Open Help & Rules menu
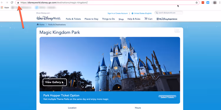The height and width of the screenshot is (110, 221). pos(134,19)
